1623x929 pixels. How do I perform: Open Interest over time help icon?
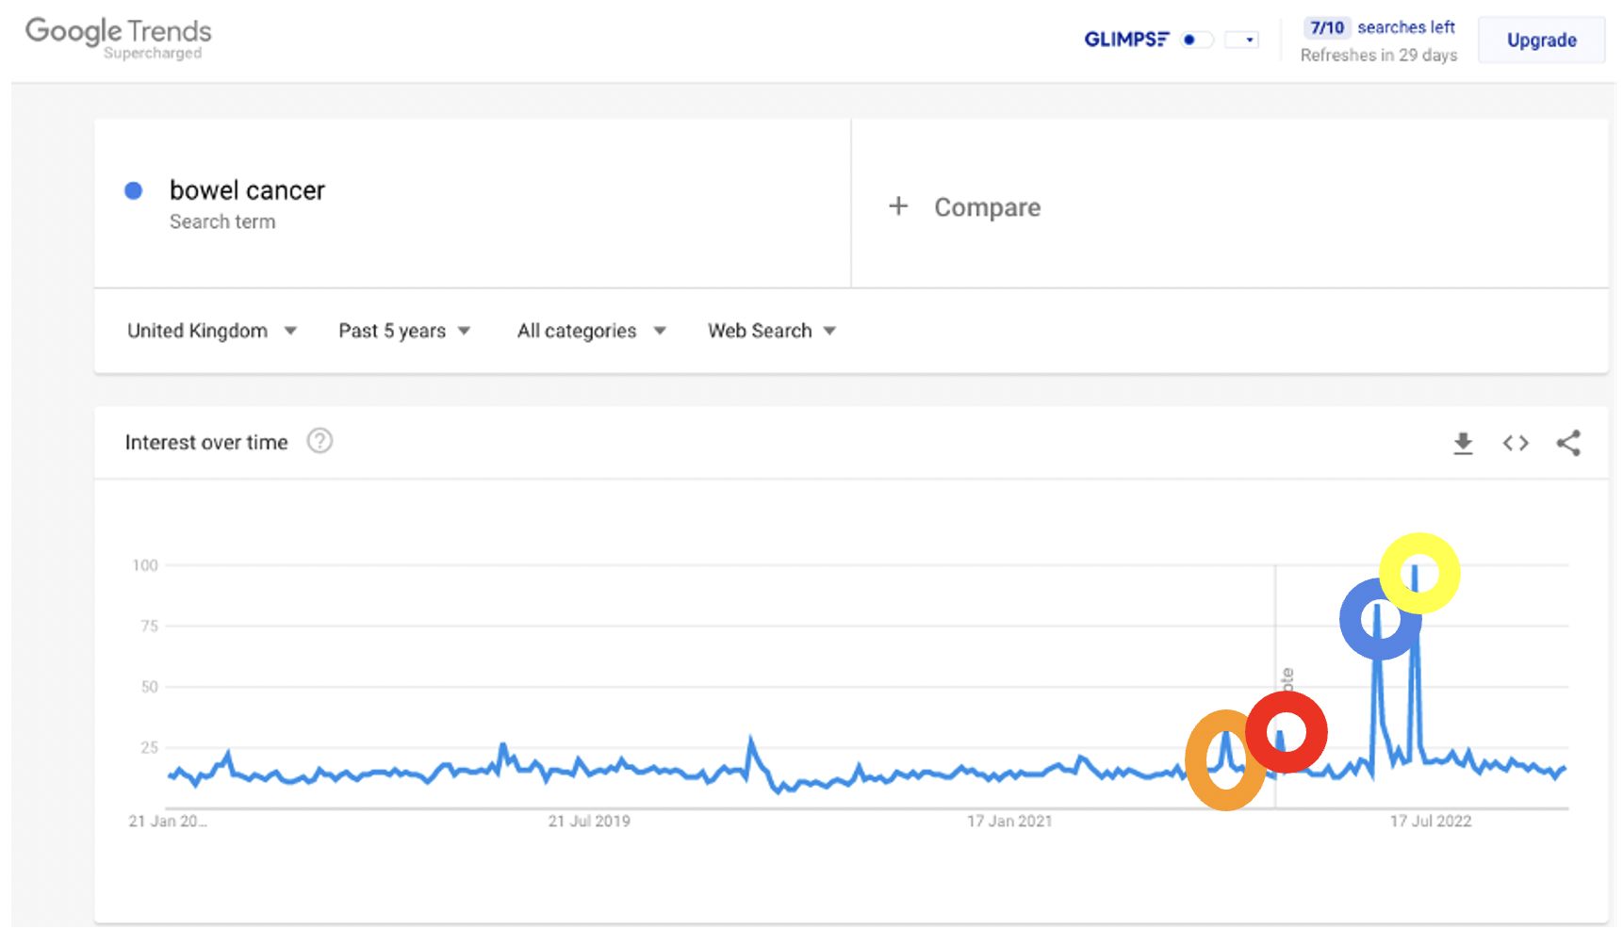point(320,441)
